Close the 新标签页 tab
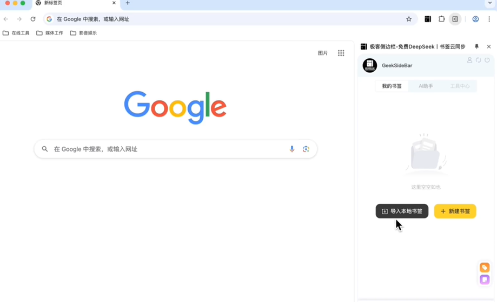The height and width of the screenshot is (302, 497). (x=114, y=3)
